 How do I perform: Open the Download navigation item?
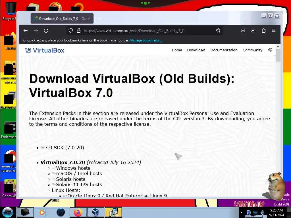click(196, 50)
